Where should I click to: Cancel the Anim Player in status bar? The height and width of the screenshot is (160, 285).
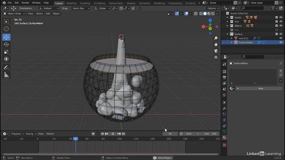[155, 158]
